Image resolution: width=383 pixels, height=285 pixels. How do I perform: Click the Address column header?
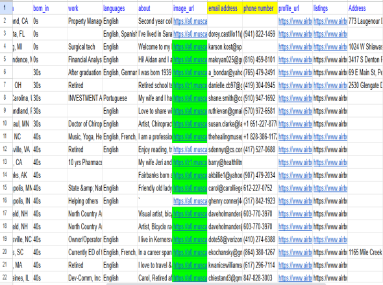click(x=365, y=8)
